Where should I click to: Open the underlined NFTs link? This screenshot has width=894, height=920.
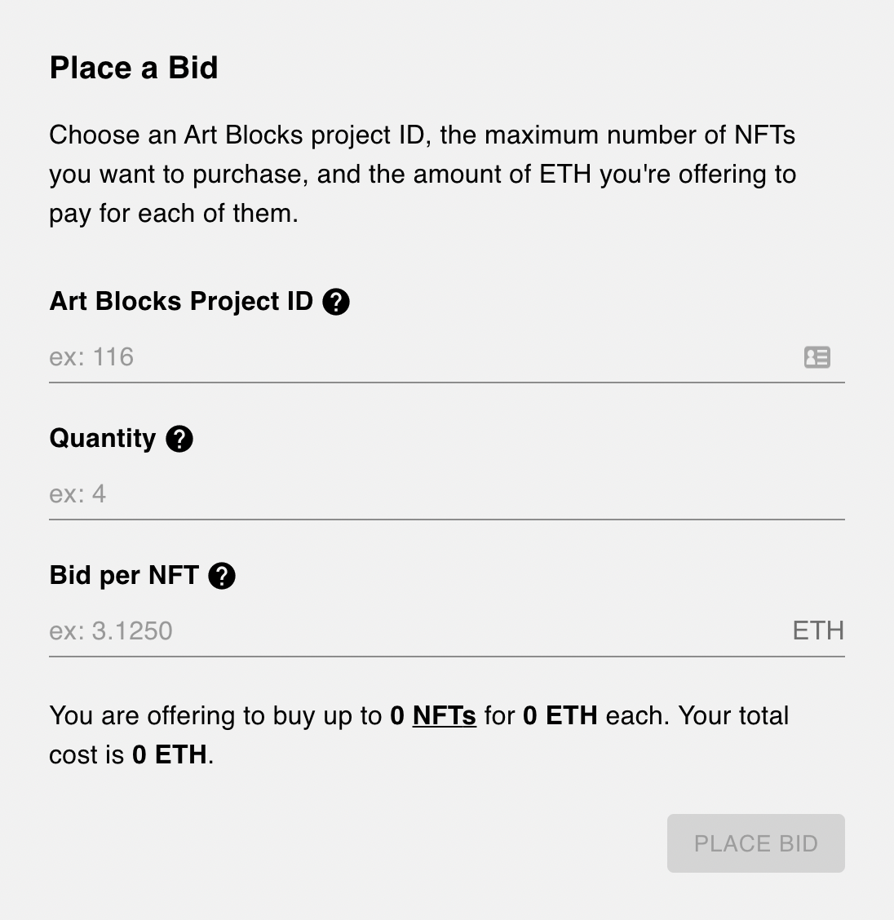click(x=445, y=716)
